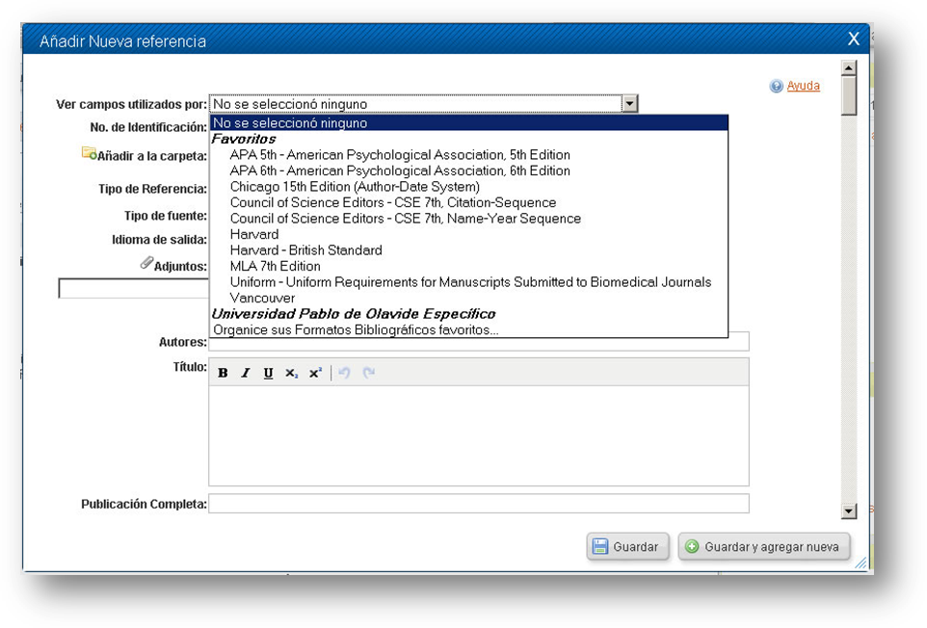The width and height of the screenshot is (927, 628).
Task: Click the 'Favoritos' group heading
Action: coord(244,139)
